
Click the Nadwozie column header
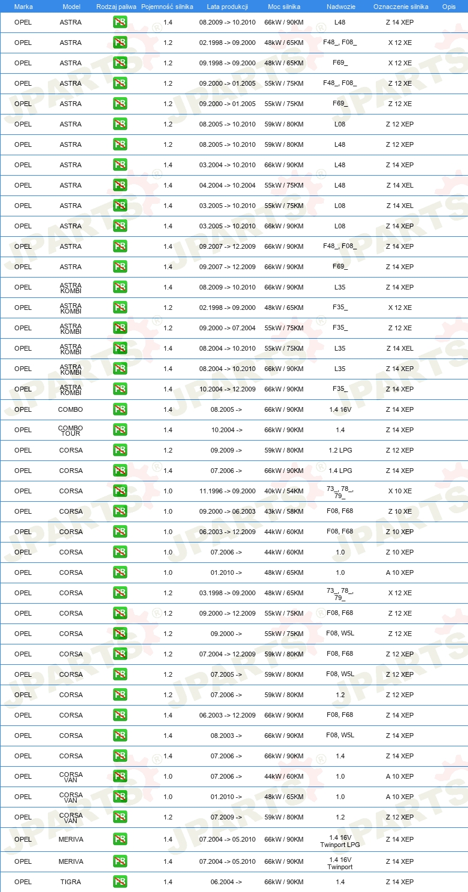pyautogui.click(x=340, y=6)
